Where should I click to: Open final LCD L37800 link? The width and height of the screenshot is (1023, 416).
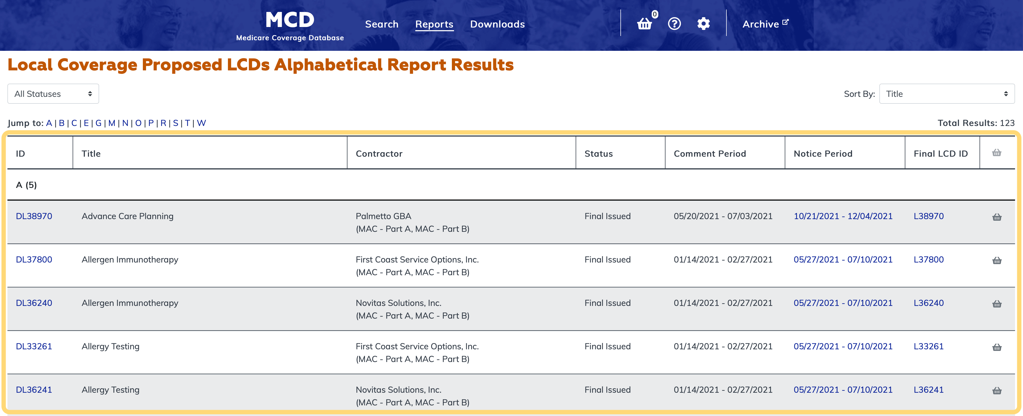(x=928, y=259)
